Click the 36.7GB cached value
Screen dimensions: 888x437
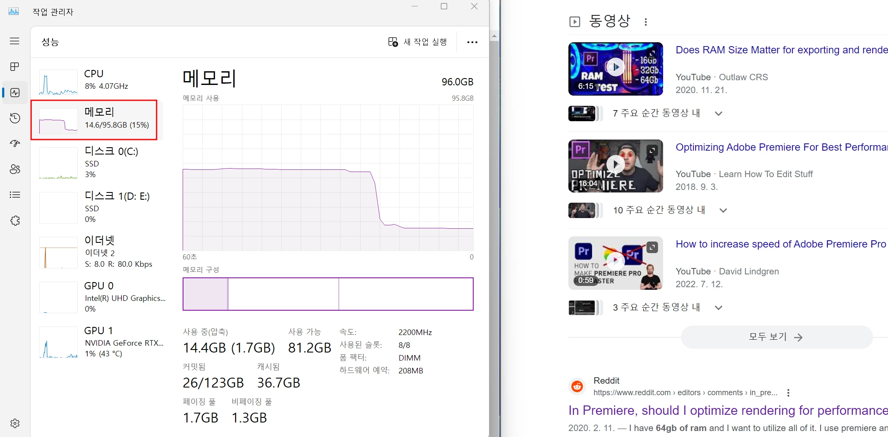[279, 383]
